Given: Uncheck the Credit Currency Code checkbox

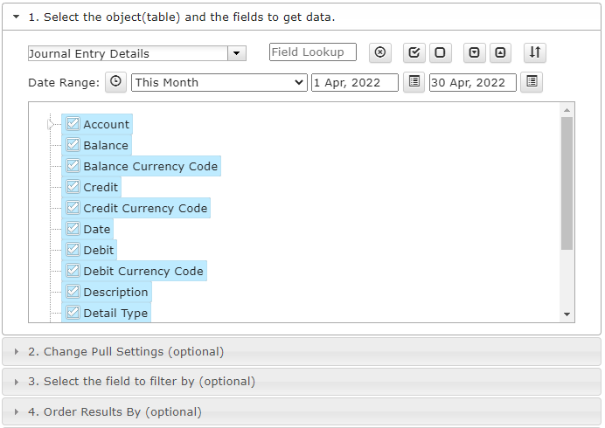Looking at the screenshot, I should click(73, 208).
